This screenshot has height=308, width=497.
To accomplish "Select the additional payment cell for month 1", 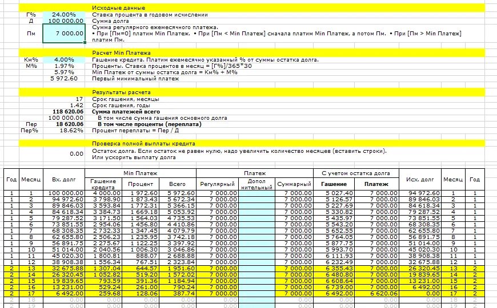I will pos(256,193).
